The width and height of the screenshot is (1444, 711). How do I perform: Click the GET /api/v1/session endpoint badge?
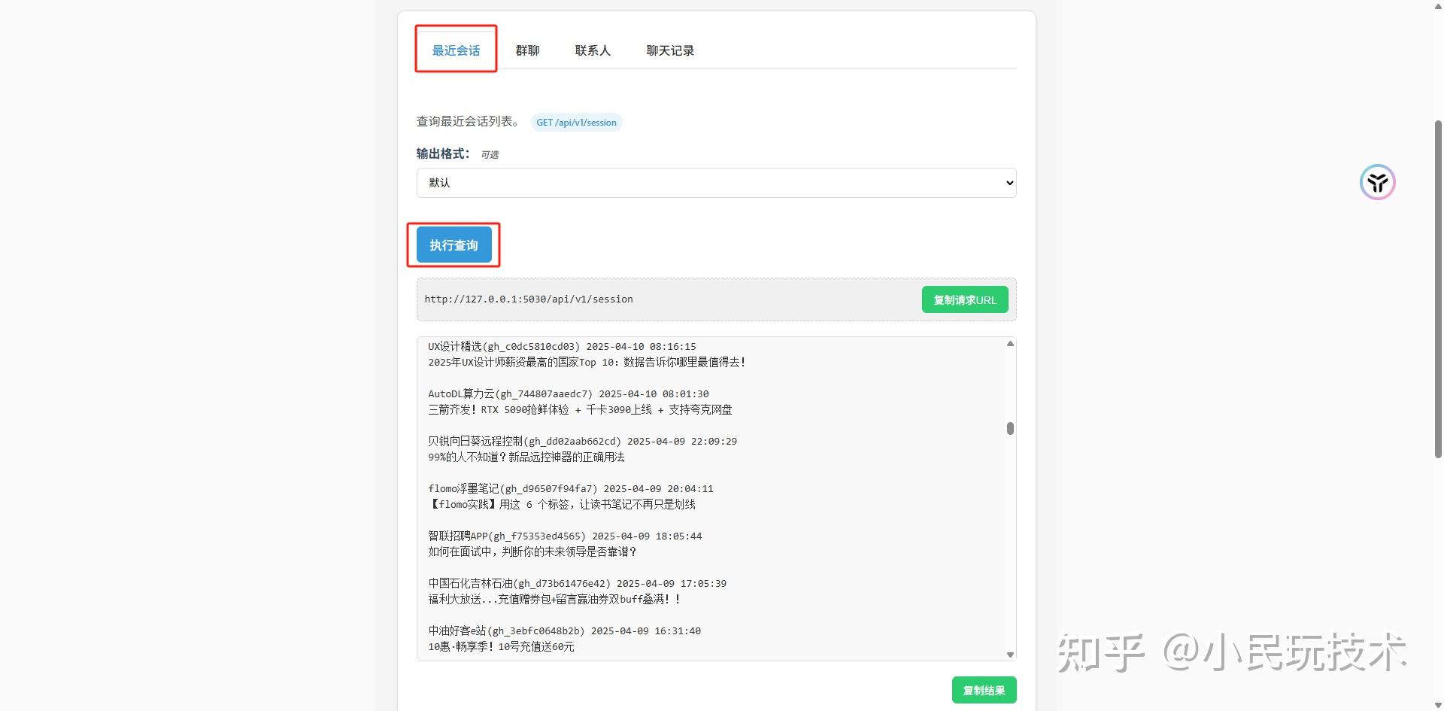click(576, 122)
